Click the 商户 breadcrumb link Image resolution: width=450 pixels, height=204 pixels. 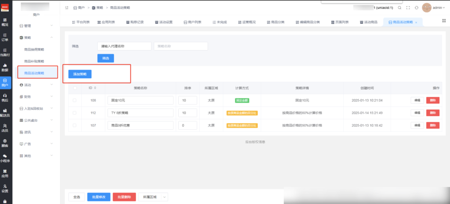tap(79, 8)
